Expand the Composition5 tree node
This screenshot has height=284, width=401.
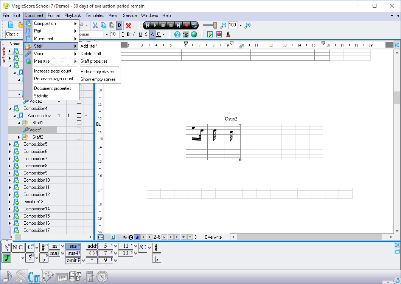(x=10, y=144)
